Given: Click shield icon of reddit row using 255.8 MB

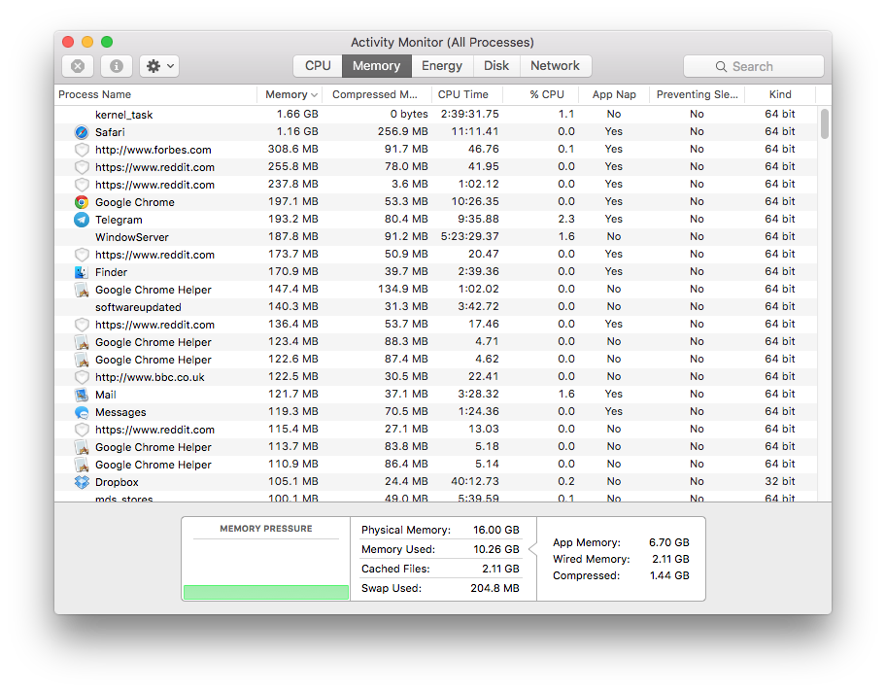Looking at the screenshot, I should pyautogui.click(x=82, y=167).
